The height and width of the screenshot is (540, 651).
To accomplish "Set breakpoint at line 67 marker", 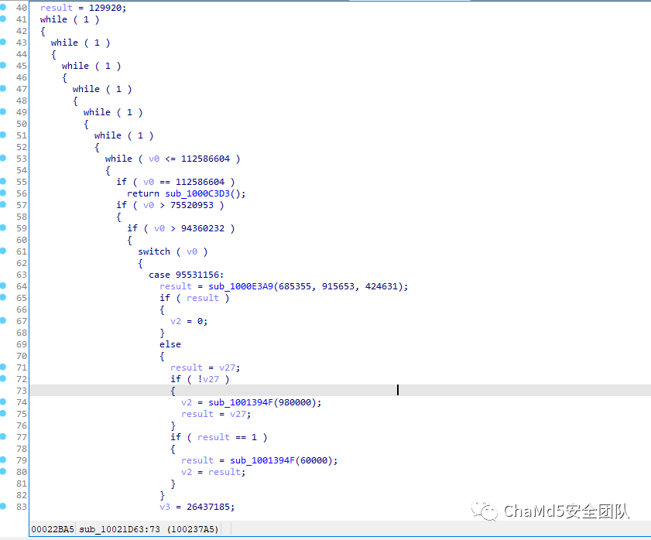I will [x=2, y=320].
